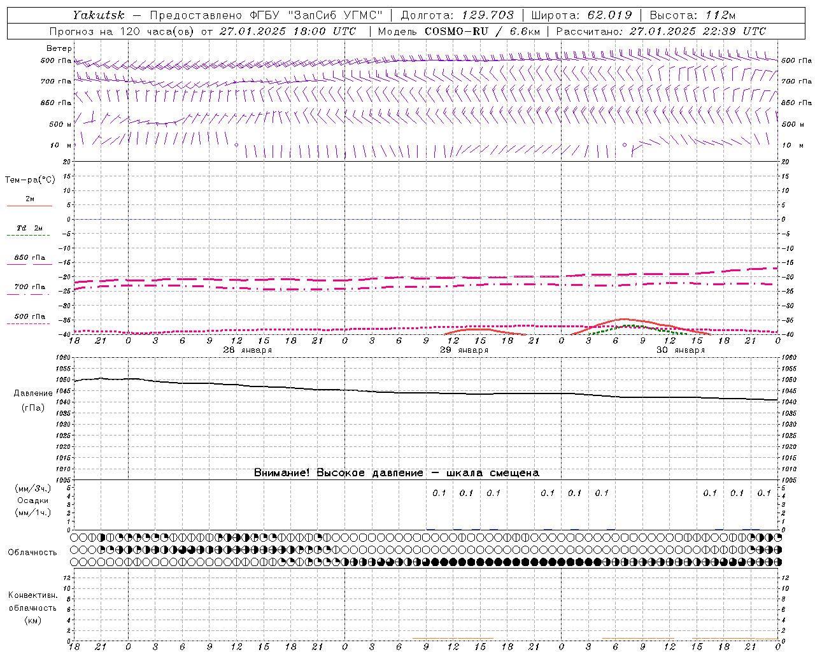815x652 pixels.
Task: Click the Yakutsk station title
Action: click(98, 15)
